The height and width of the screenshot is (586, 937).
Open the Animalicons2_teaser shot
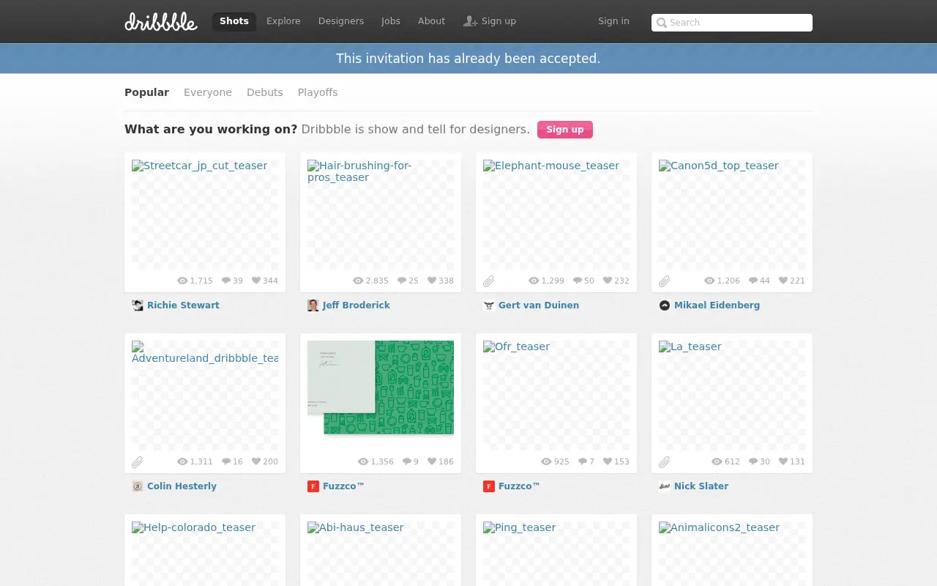(732, 554)
